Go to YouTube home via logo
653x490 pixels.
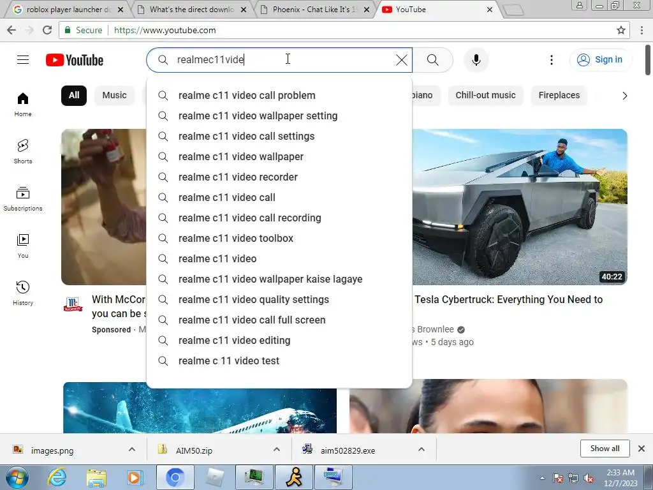tap(75, 60)
